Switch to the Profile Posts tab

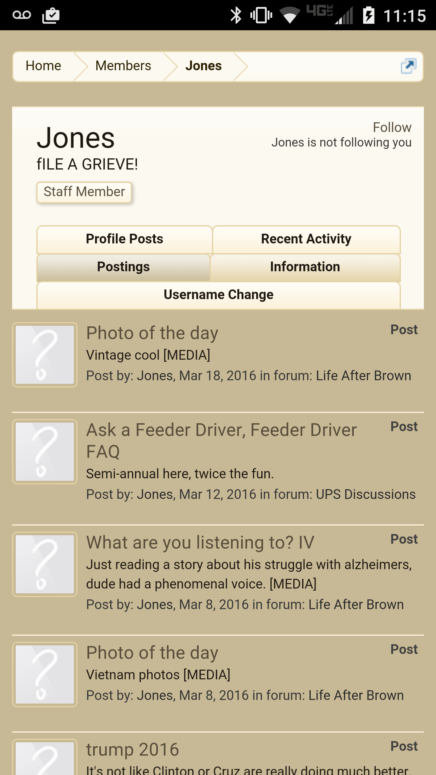point(124,239)
